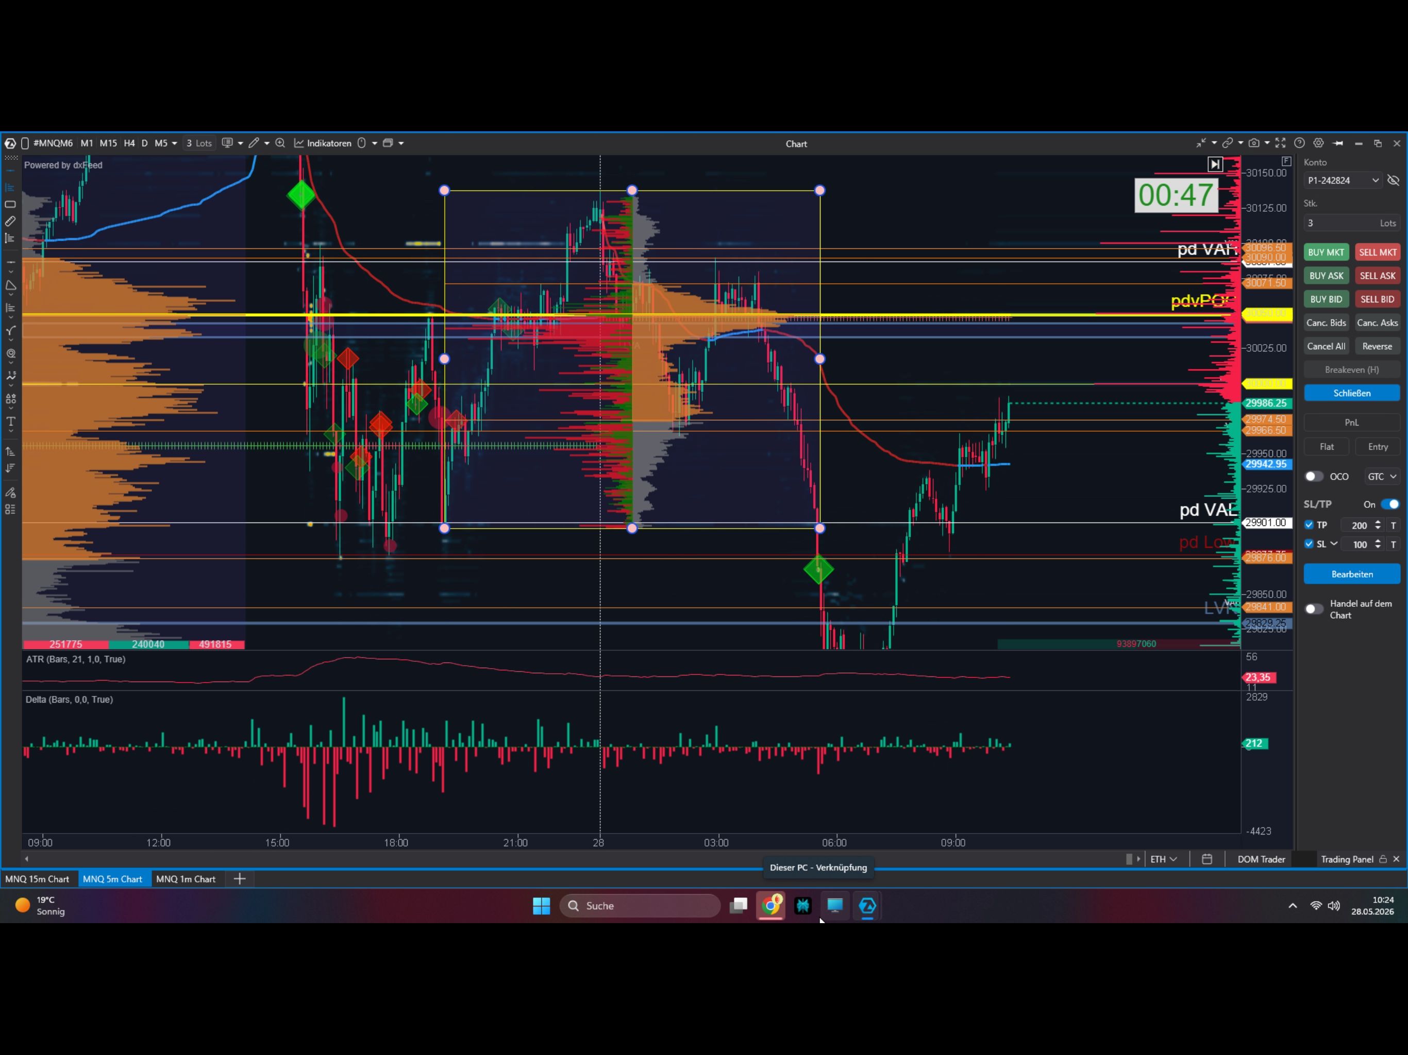Uncheck the TP checkbox
Image resolution: width=1408 pixels, height=1055 pixels.
[x=1309, y=525]
